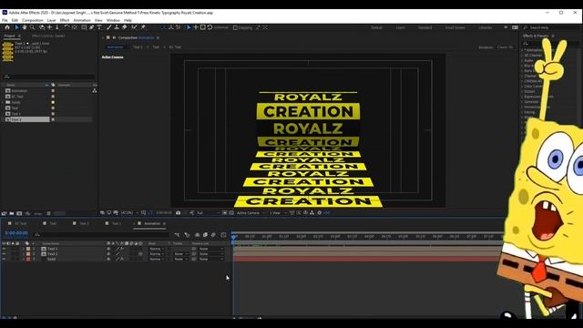Select the Pen tool

tap(91, 27)
